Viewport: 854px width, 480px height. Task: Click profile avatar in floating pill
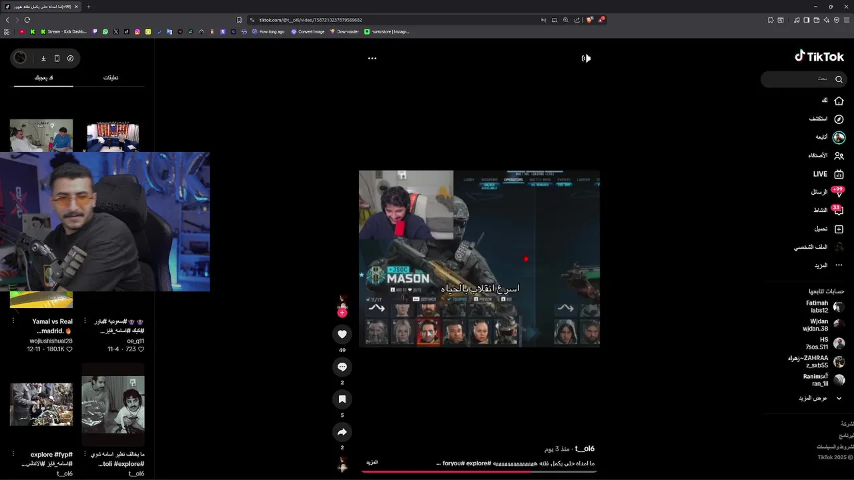tap(21, 58)
